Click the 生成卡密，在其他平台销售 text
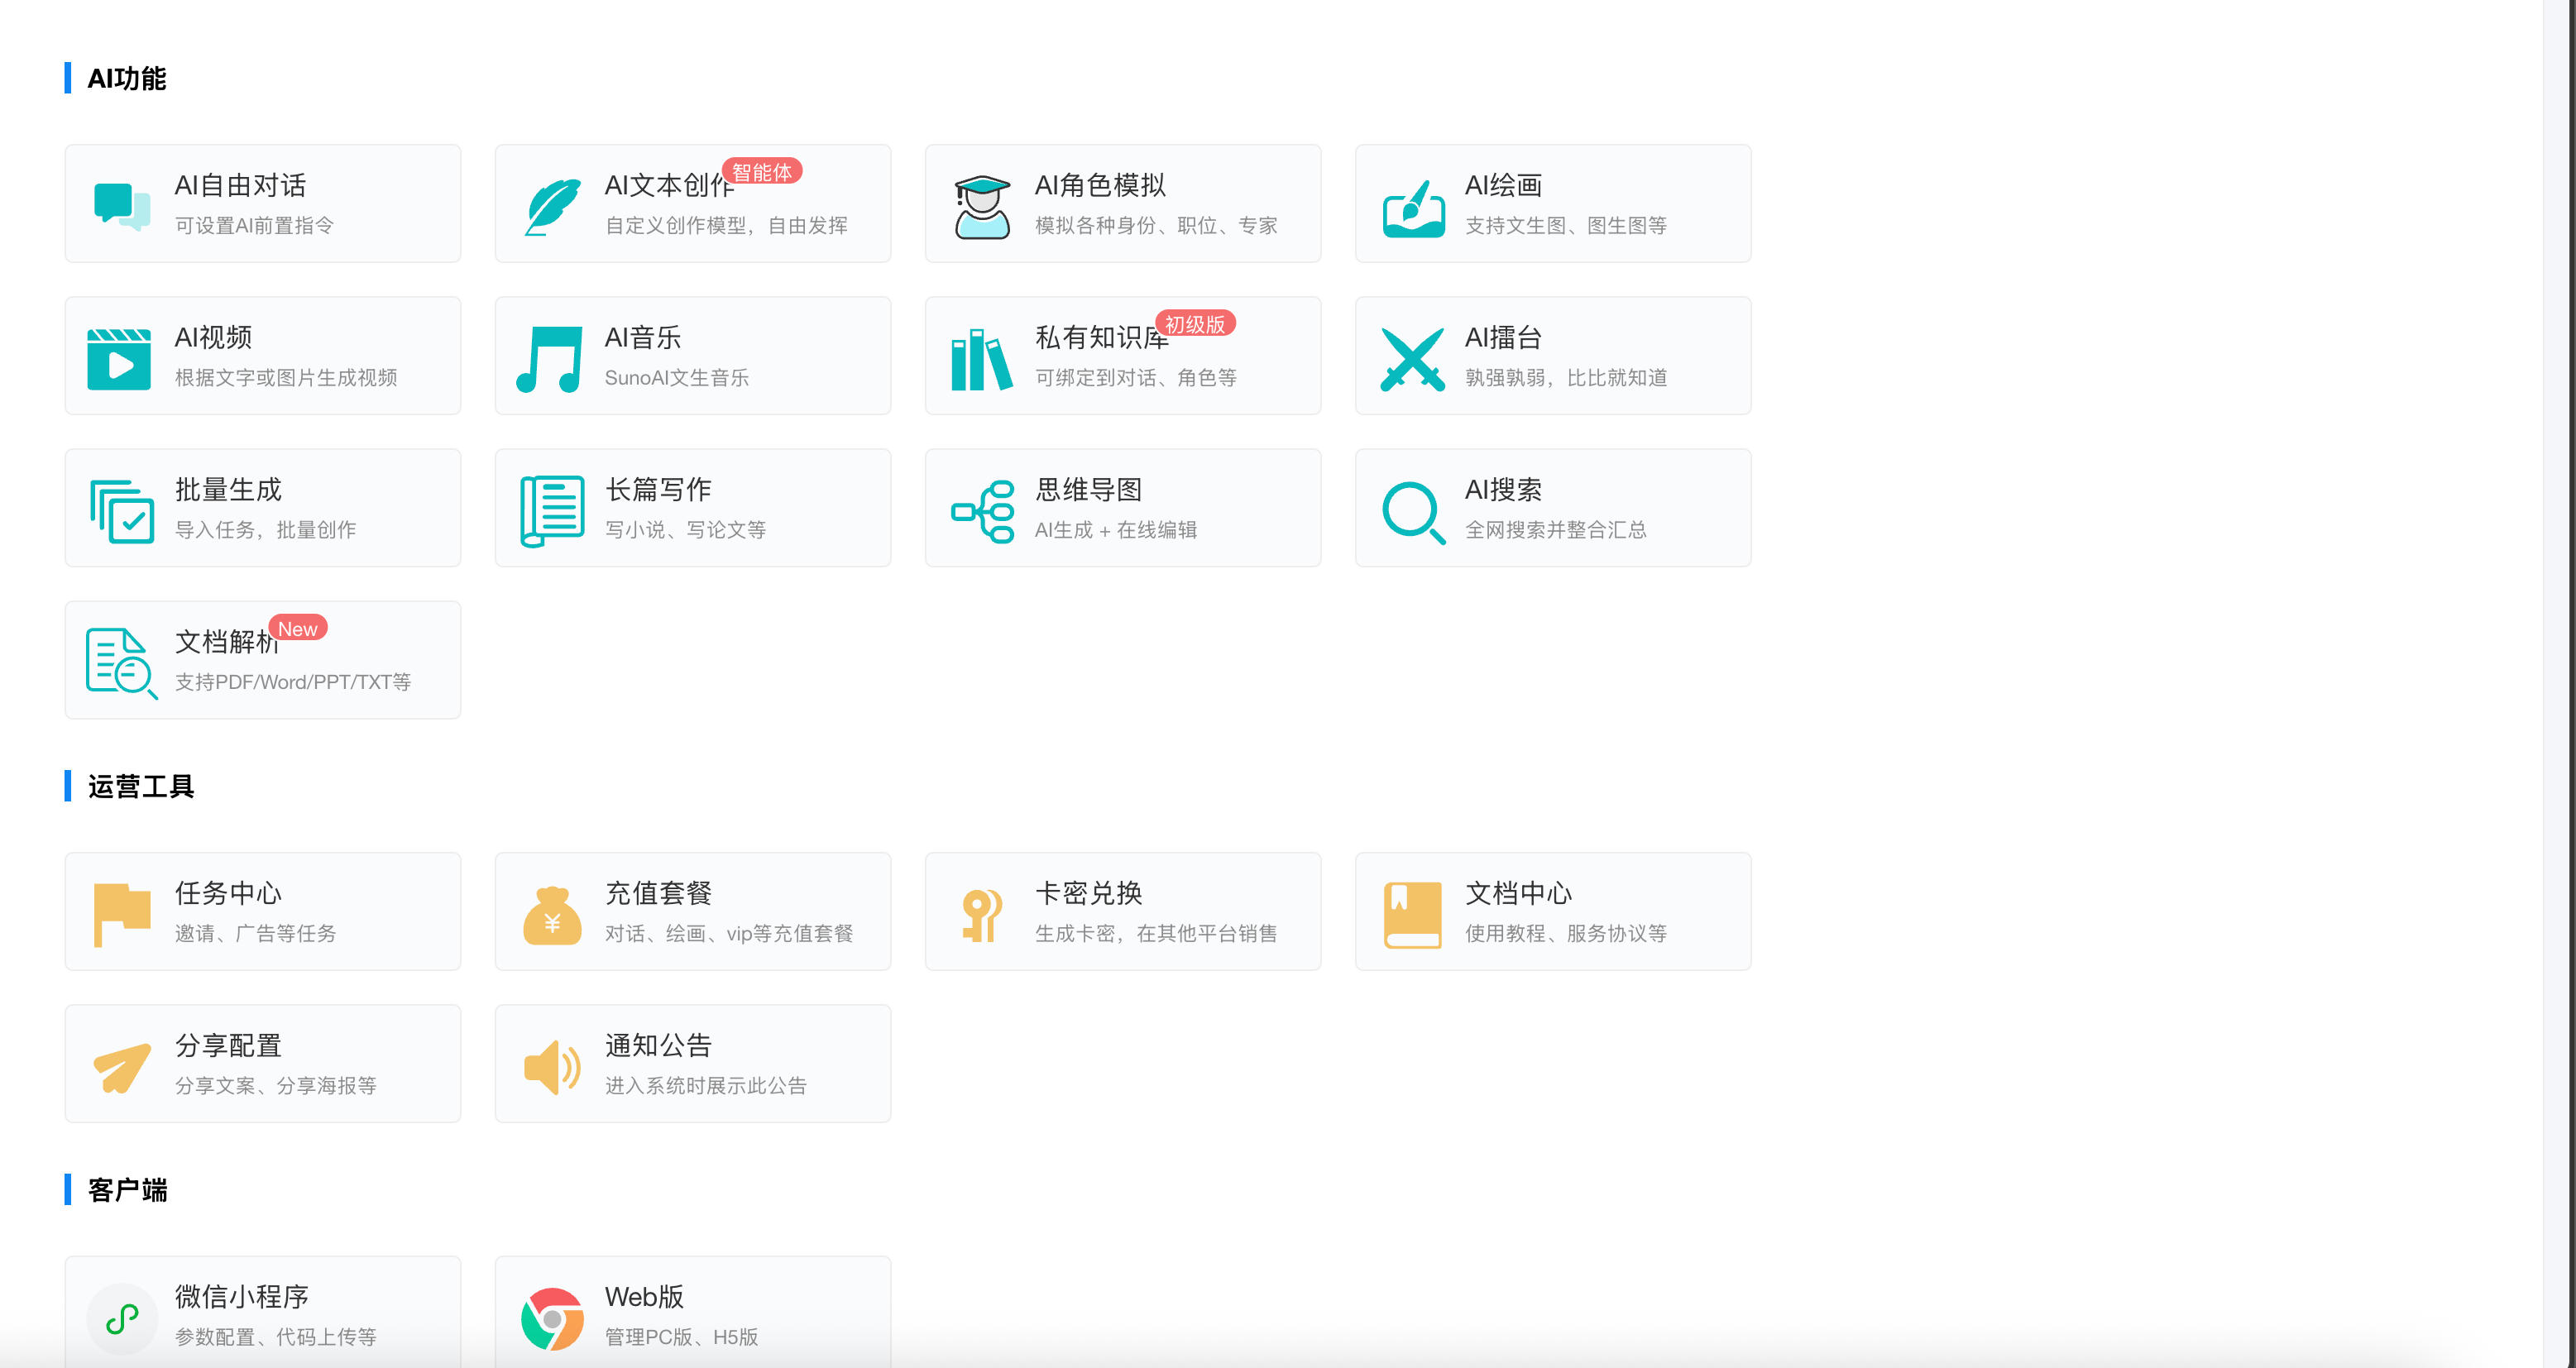The image size is (2576, 1368). click(1156, 934)
